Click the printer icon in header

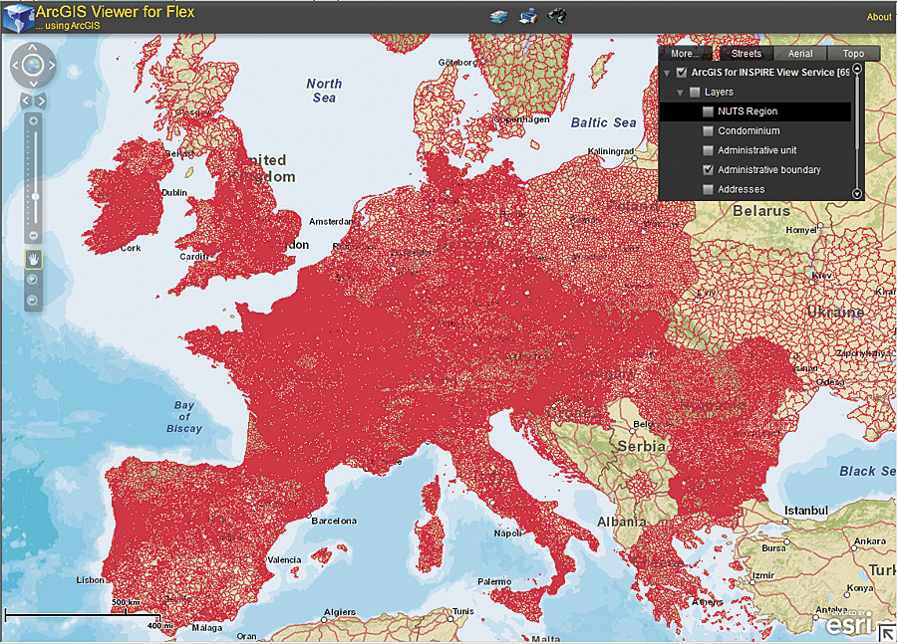pyautogui.click(x=528, y=16)
